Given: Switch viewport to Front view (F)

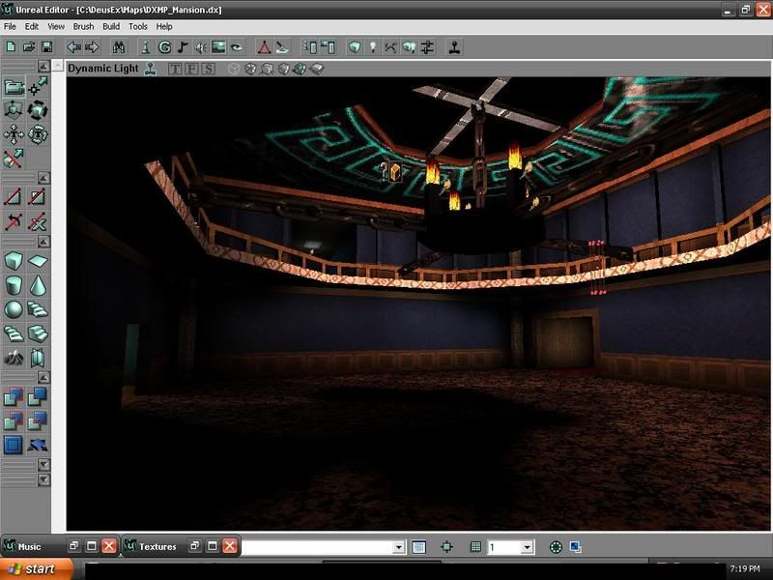Looking at the screenshot, I should point(191,69).
